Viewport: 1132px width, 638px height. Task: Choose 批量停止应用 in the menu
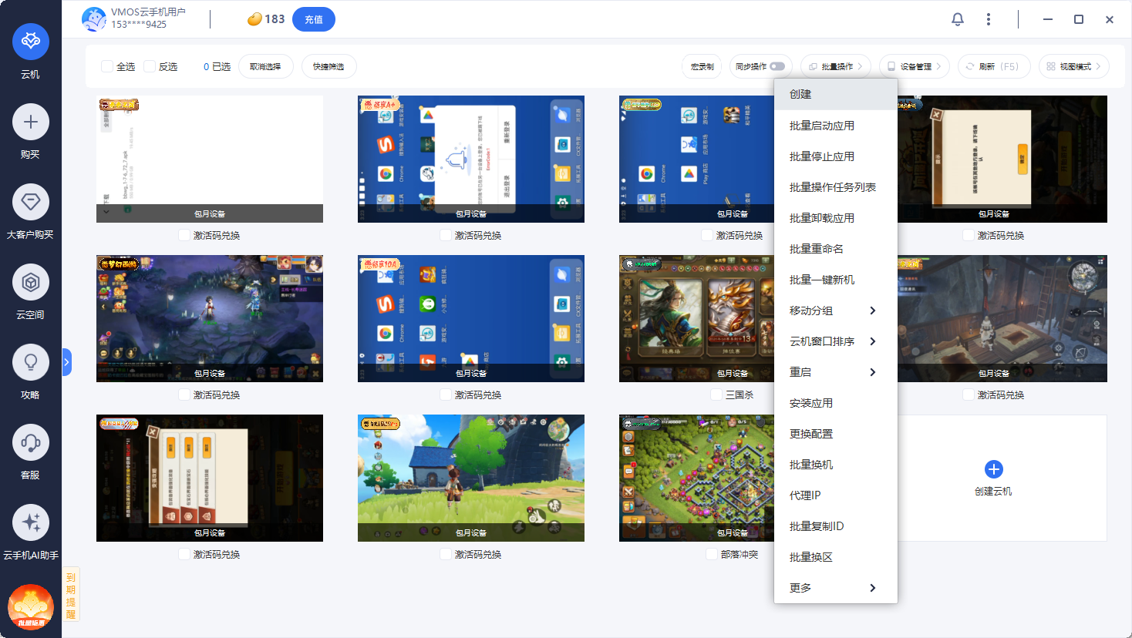836,156
